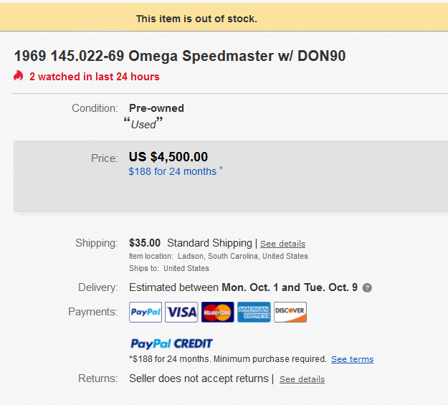Click the $188 for 24 months link
This screenshot has height=405, width=448.
[x=172, y=171]
